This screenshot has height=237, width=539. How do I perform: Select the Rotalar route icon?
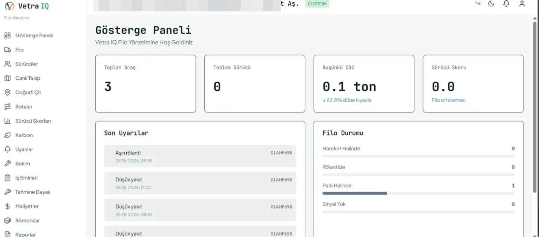tap(7, 107)
